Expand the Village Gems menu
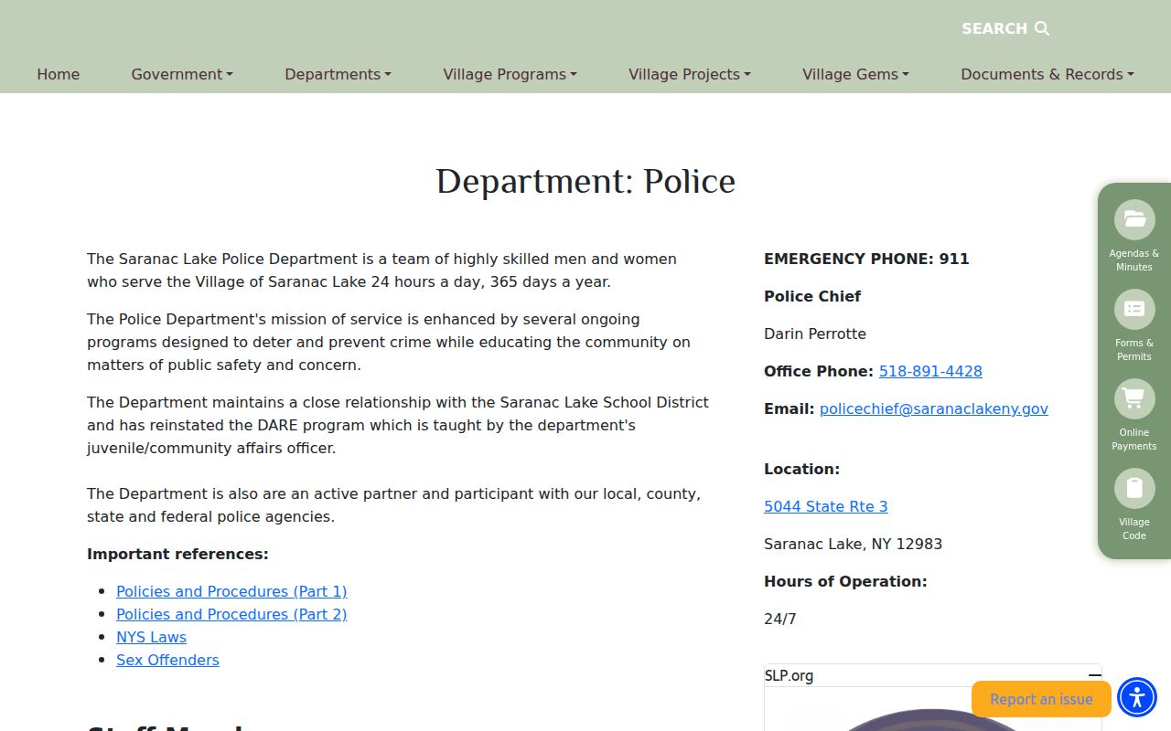 [855, 74]
